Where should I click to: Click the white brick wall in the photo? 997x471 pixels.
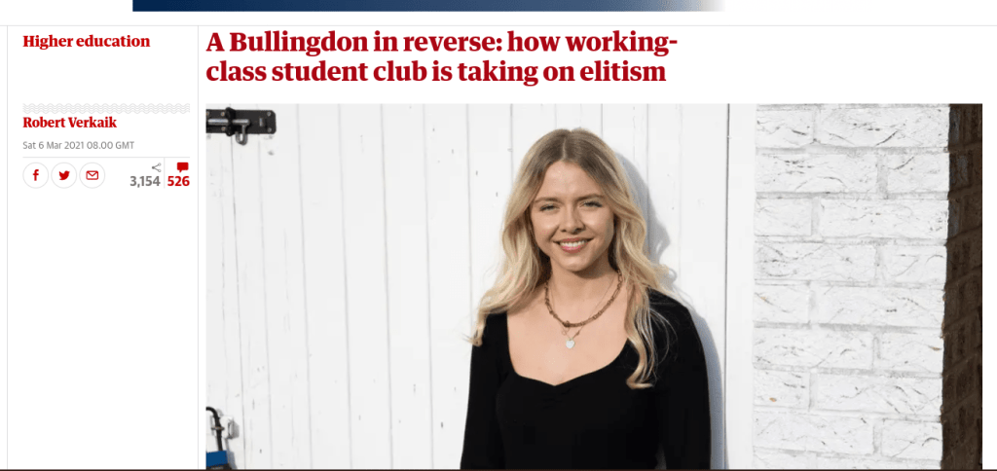851,286
